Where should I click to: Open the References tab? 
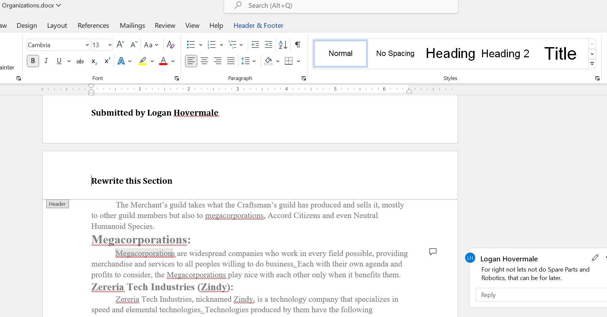(93, 25)
